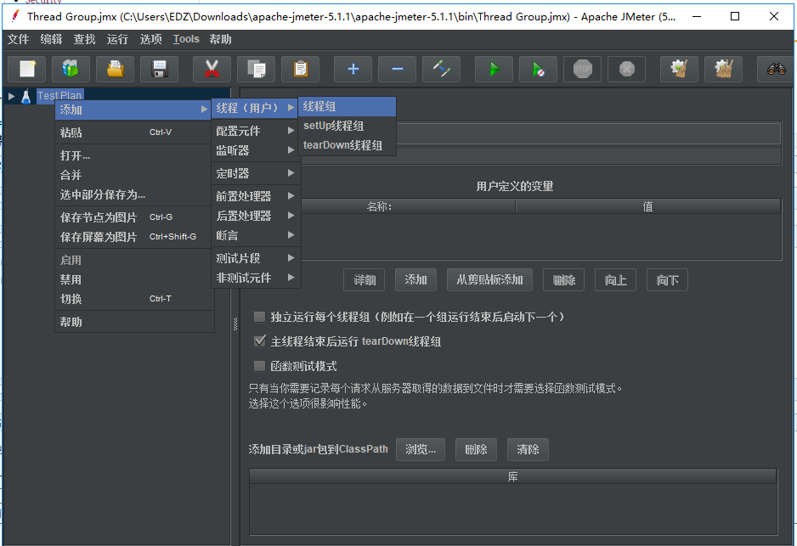
Task: Open the 添加 submenu
Action: point(133,110)
